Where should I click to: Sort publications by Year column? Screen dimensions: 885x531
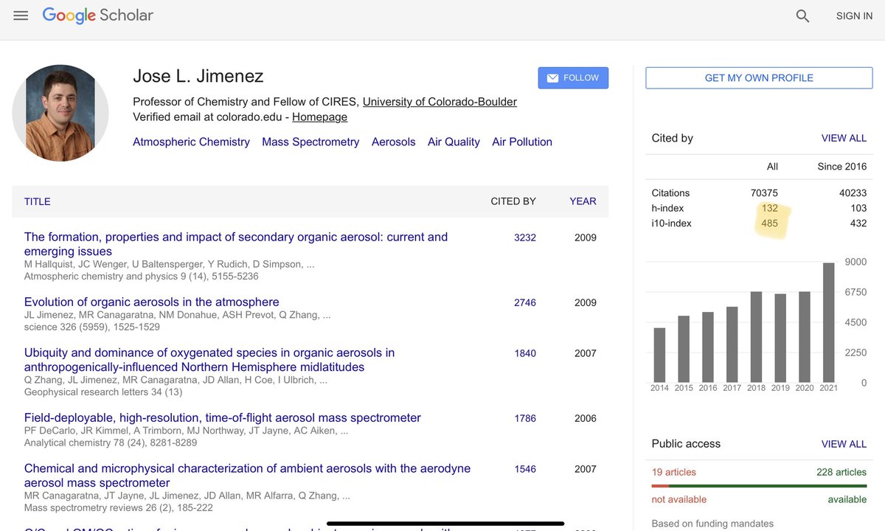click(583, 201)
